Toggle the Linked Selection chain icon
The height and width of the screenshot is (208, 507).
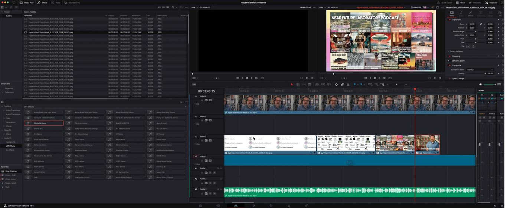(342, 85)
